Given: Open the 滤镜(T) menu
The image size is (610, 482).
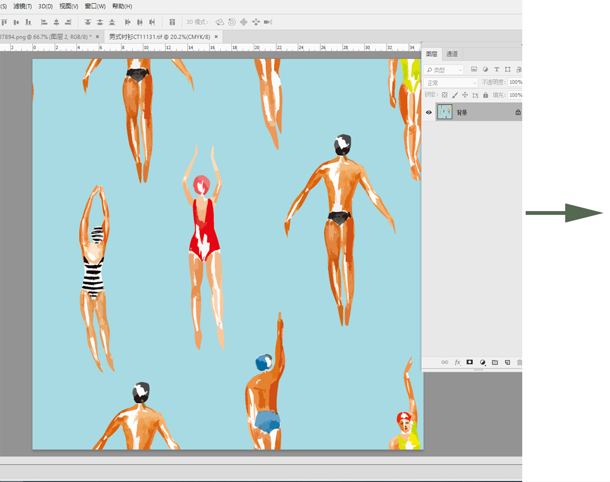Looking at the screenshot, I should (x=22, y=6).
